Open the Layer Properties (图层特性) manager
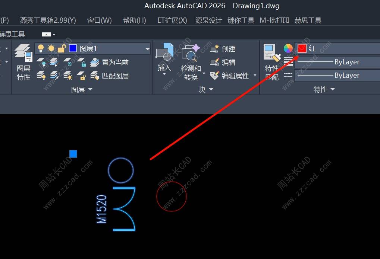 click(23, 53)
